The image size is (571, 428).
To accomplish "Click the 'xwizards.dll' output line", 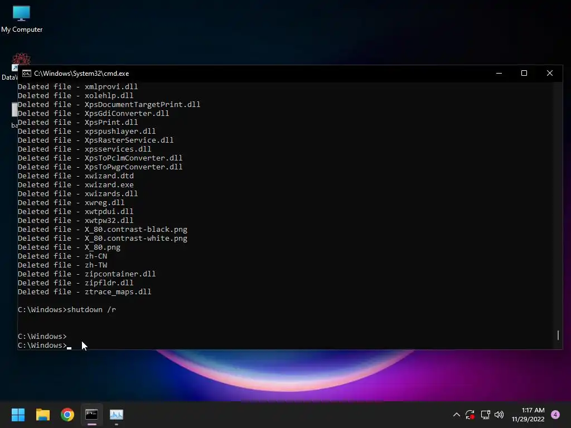I will [x=78, y=193].
